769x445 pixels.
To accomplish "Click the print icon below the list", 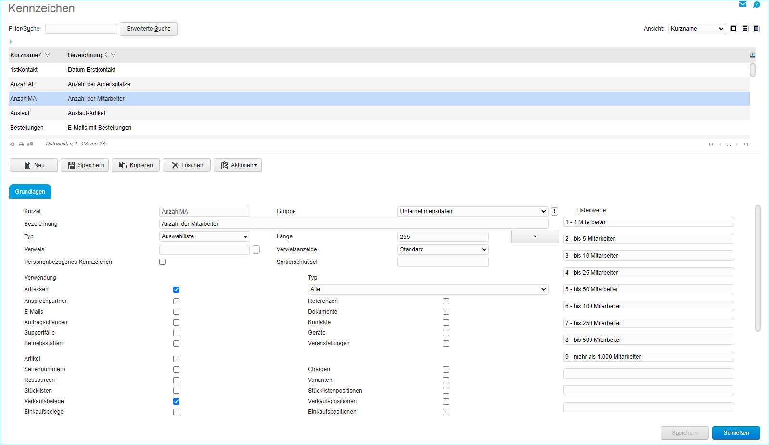I will coord(21,144).
